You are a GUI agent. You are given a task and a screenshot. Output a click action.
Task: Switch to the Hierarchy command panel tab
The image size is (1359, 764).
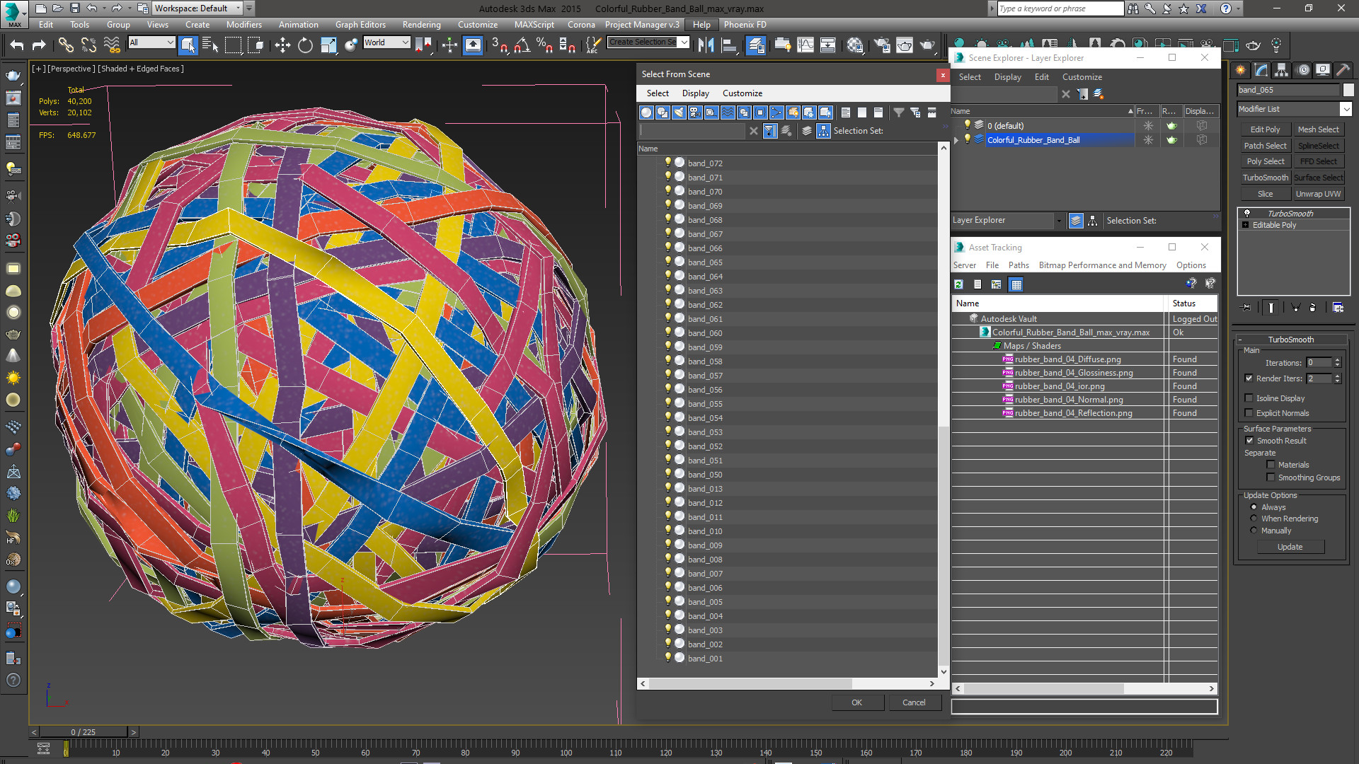tap(1281, 70)
